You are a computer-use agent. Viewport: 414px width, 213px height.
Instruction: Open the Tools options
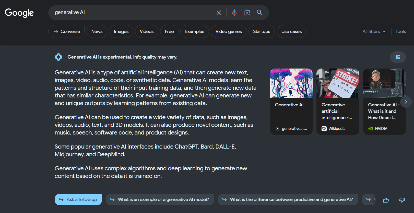tap(400, 31)
